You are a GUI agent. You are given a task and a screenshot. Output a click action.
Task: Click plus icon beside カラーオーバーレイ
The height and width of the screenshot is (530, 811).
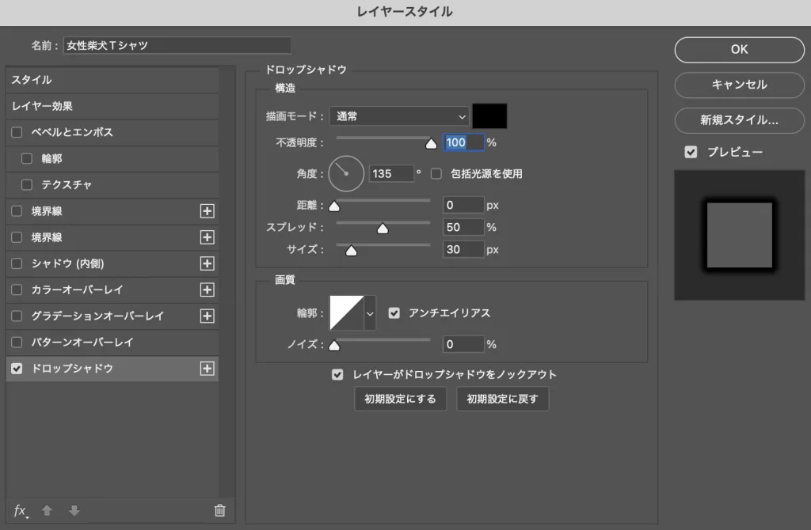208,290
